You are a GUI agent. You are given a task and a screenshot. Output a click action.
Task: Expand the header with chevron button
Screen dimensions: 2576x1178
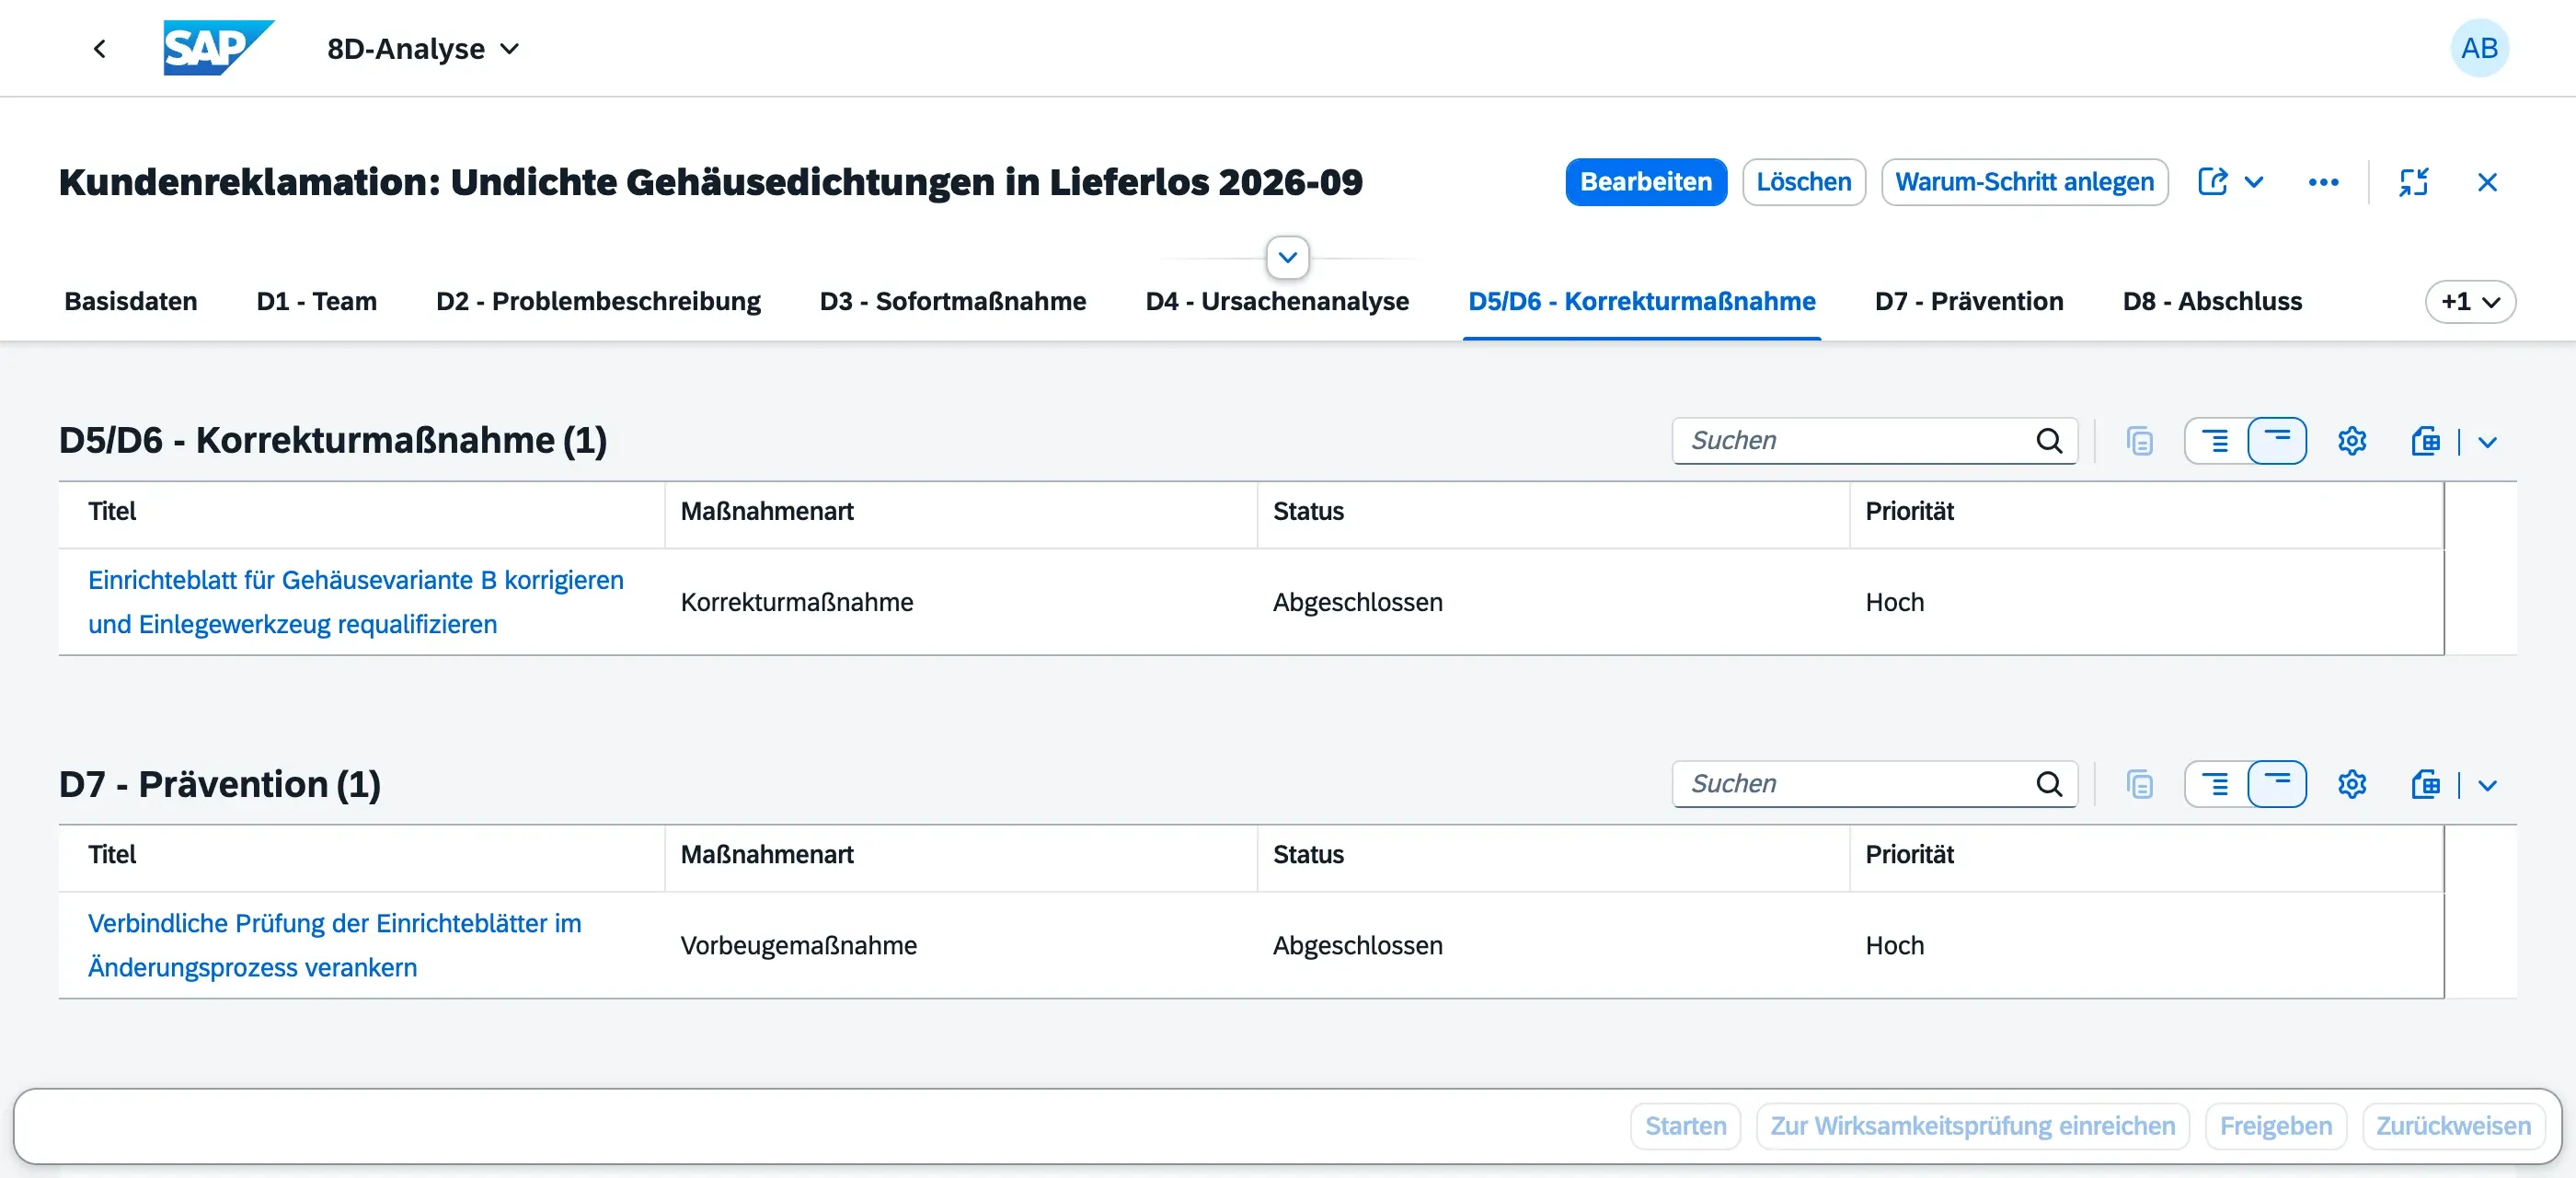click(x=1287, y=258)
